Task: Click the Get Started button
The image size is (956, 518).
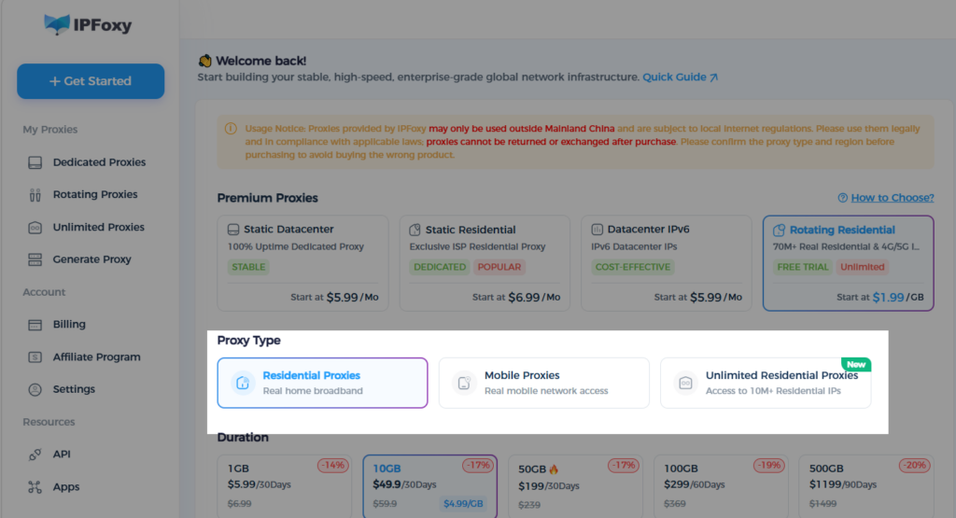Action: tap(91, 81)
